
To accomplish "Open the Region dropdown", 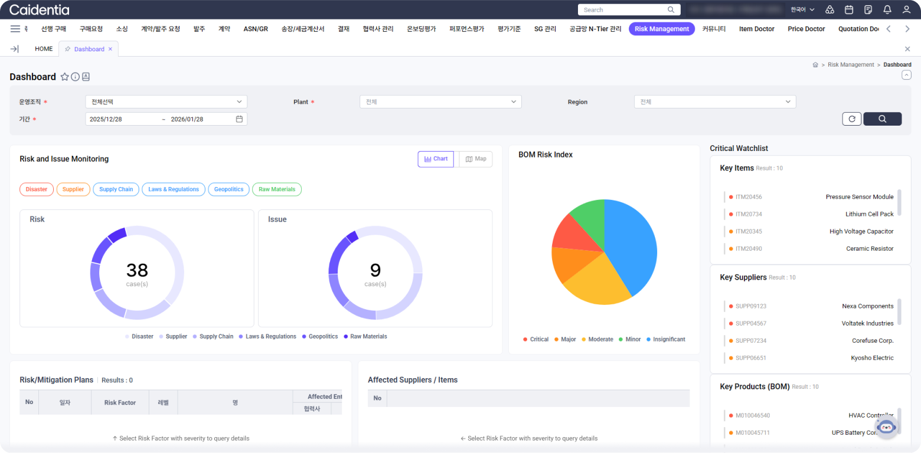I will pos(714,102).
